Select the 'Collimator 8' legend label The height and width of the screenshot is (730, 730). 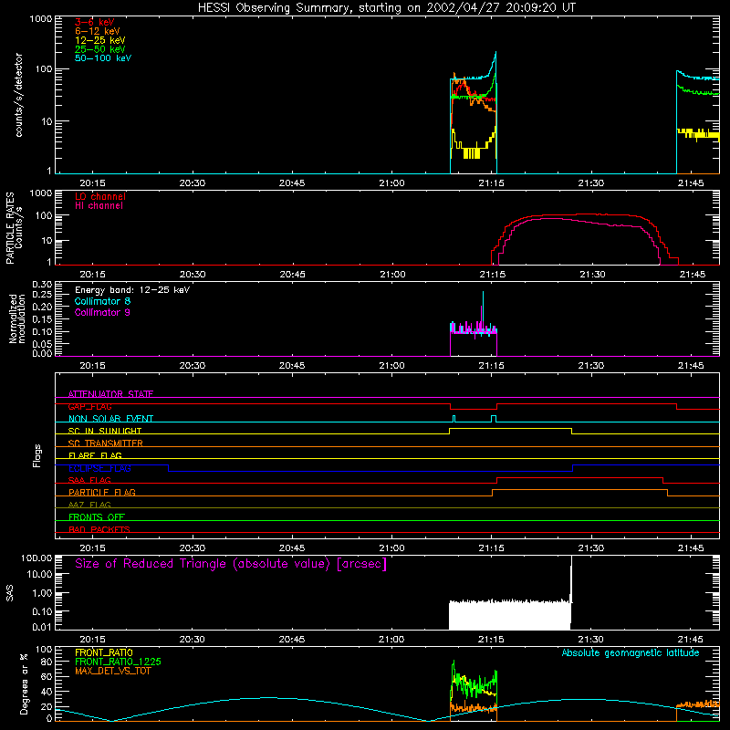[102, 301]
